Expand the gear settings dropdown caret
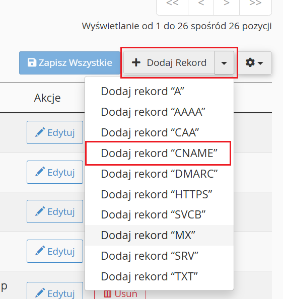 (x=260, y=63)
